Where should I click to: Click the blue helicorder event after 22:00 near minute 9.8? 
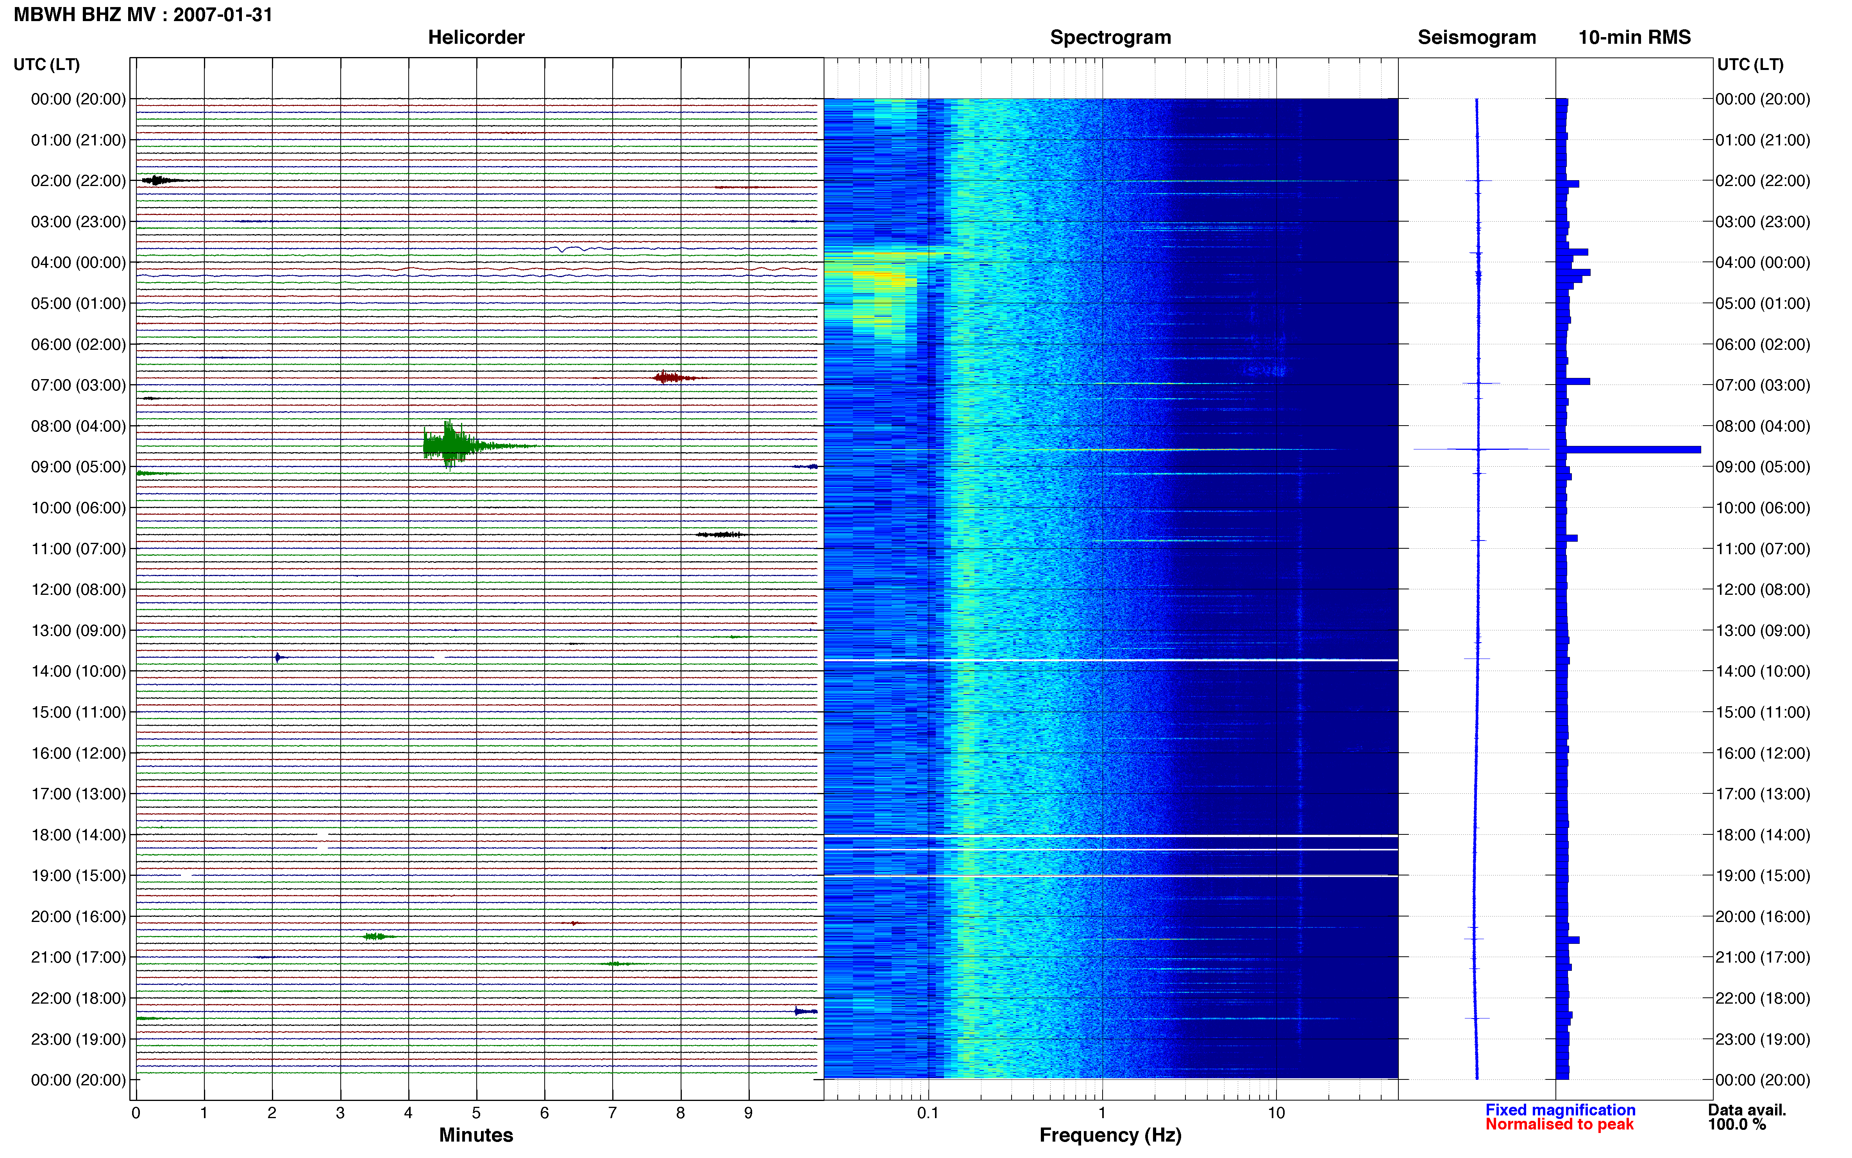(x=805, y=1011)
